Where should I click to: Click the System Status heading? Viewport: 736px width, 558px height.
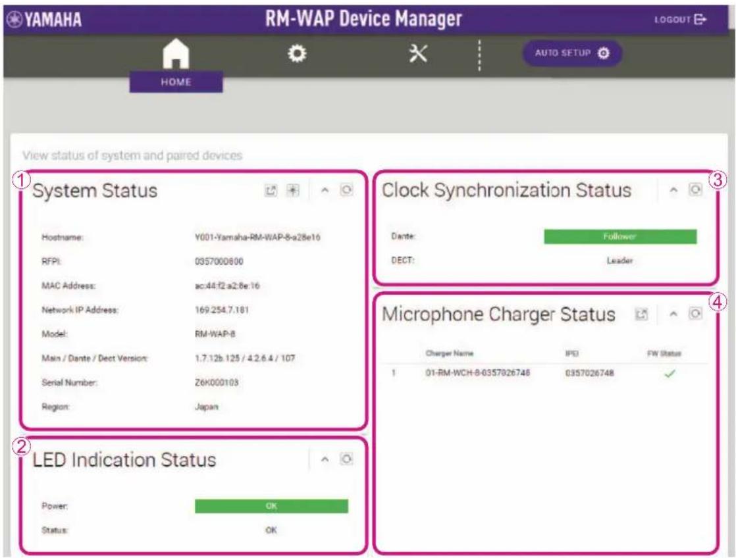coord(95,191)
